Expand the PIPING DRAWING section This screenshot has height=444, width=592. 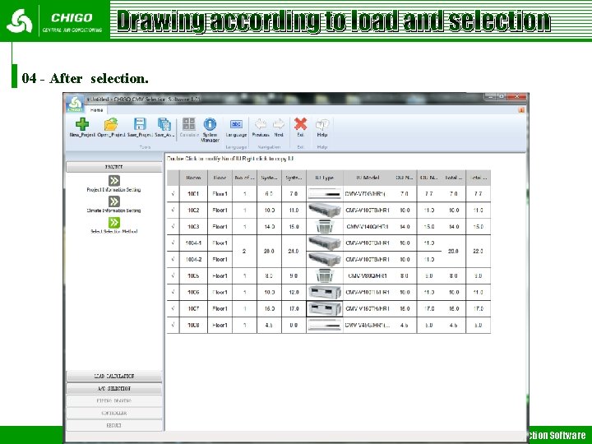click(x=114, y=401)
